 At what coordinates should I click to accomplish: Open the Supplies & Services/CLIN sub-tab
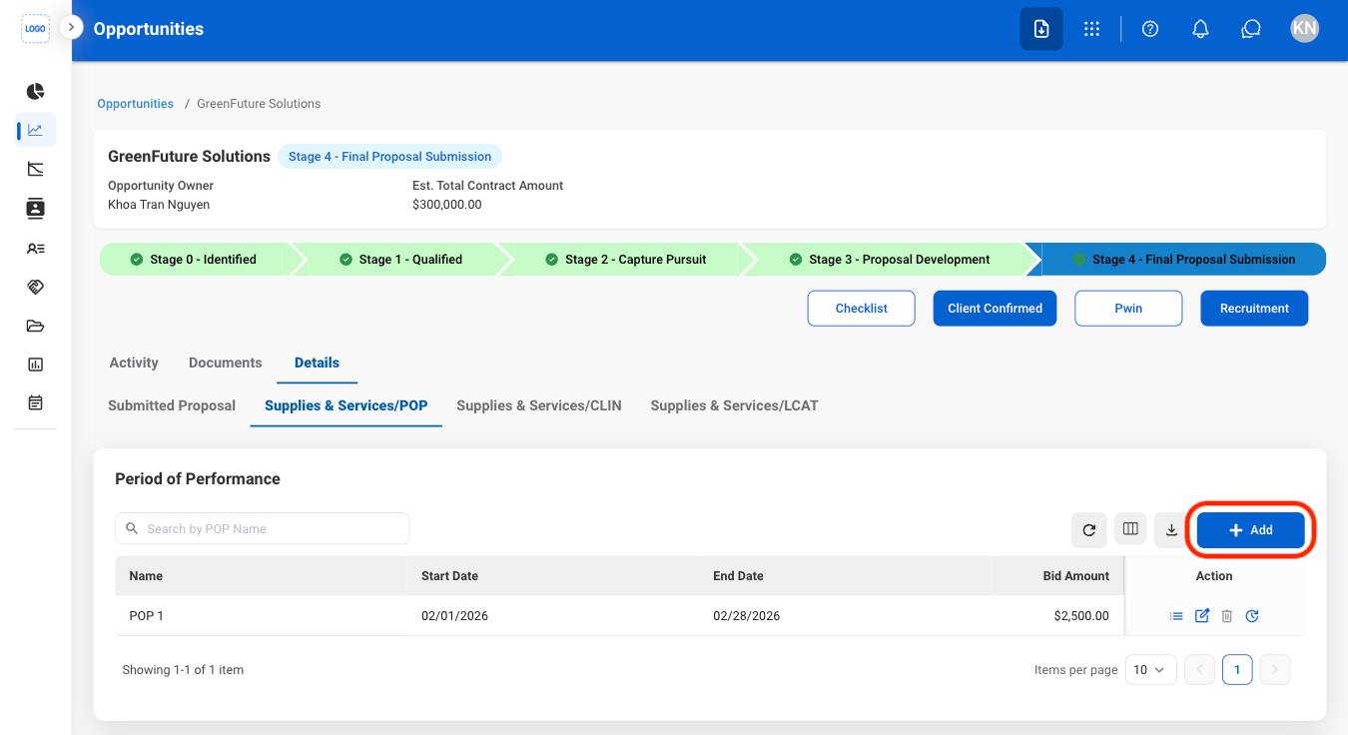pyautogui.click(x=539, y=405)
